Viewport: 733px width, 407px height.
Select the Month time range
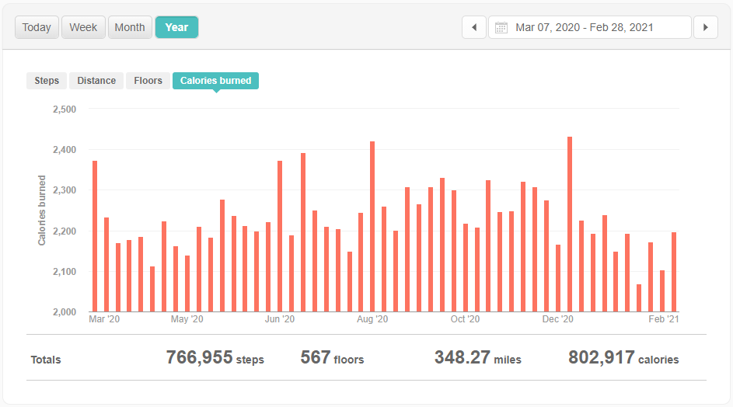[130, 27]
